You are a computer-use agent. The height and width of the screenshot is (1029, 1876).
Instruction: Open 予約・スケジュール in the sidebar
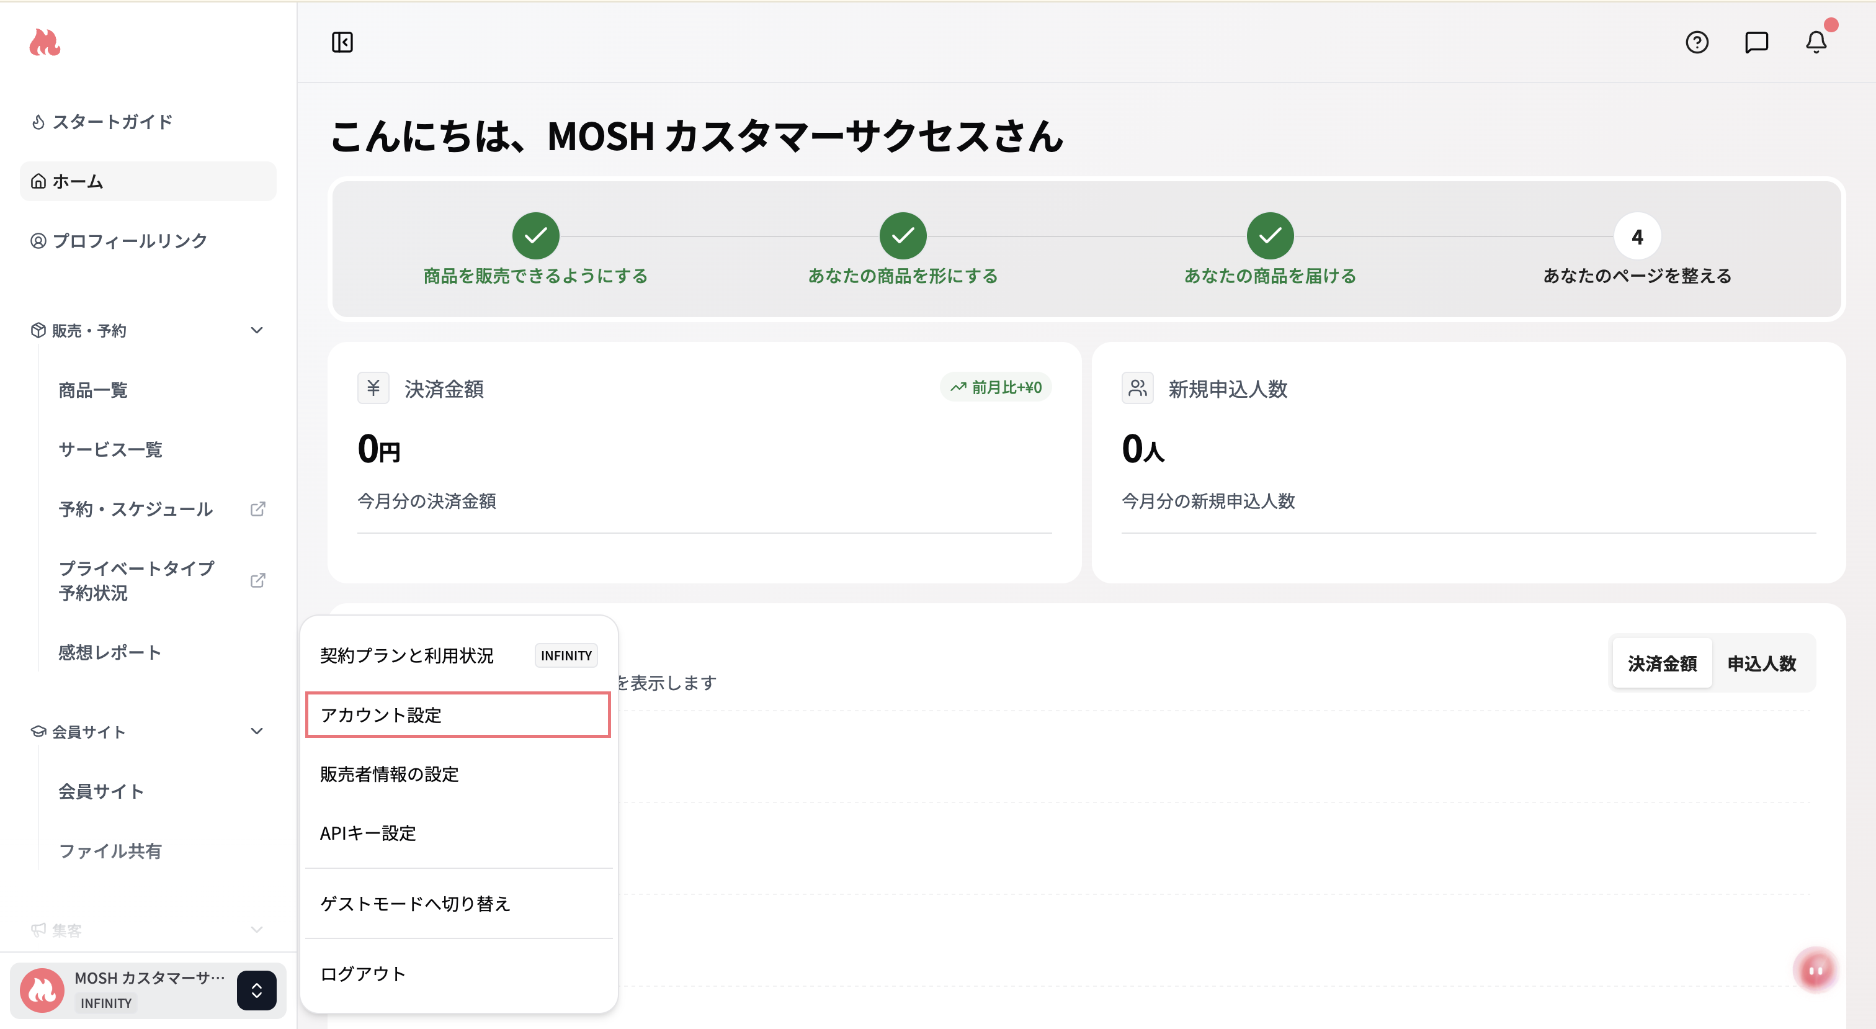click(x=135, y=509)
